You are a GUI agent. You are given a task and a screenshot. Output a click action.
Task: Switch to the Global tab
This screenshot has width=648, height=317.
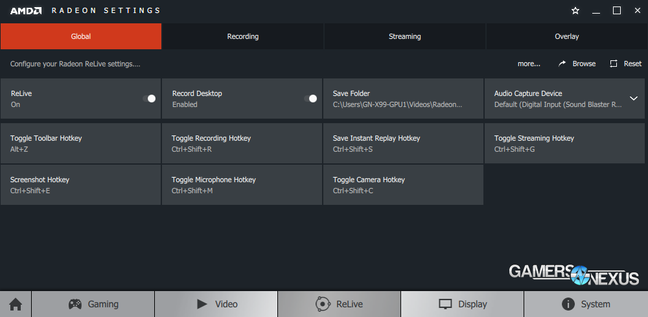click(x=81, y=36)
